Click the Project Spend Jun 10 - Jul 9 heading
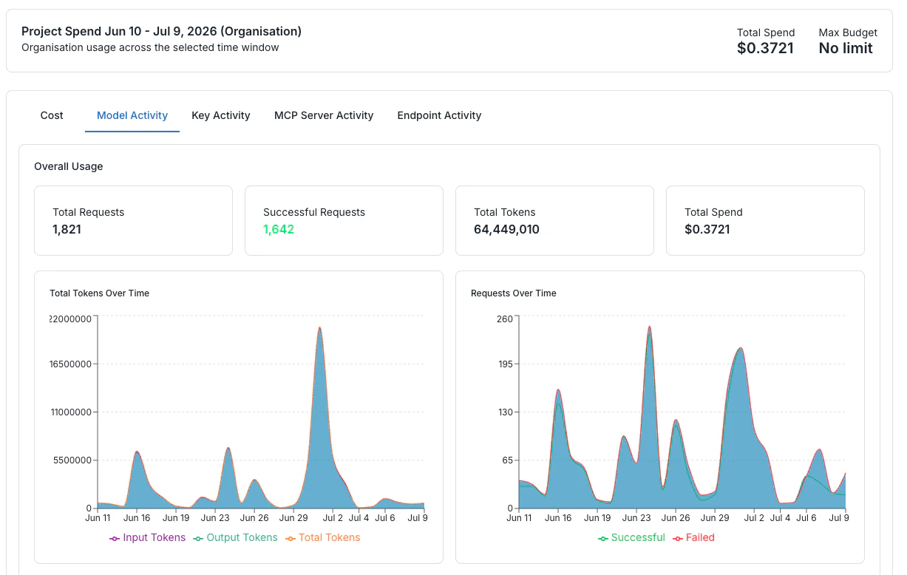The image size is (907, 575). [161, 31]
